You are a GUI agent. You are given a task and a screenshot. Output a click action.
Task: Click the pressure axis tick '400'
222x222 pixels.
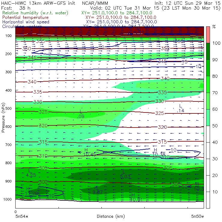pyautogui.click(x=8, y=90)
